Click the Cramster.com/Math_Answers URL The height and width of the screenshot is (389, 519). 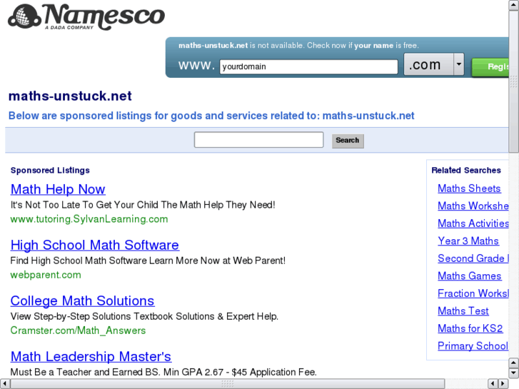(78, 330)
